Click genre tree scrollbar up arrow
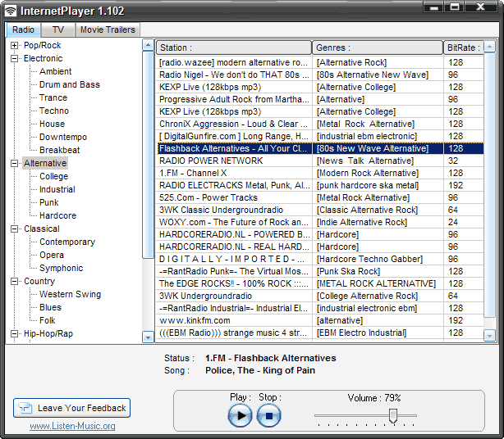 pyautogui.click(x=148, y=45)
